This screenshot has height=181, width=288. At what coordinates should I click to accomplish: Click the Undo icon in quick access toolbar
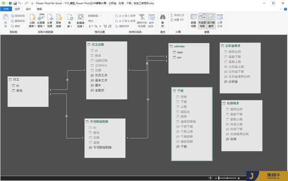coord(20,3)
